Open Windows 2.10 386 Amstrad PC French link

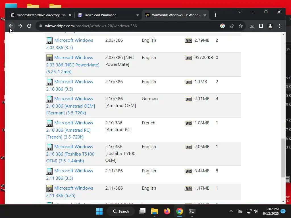pos(70,130)
